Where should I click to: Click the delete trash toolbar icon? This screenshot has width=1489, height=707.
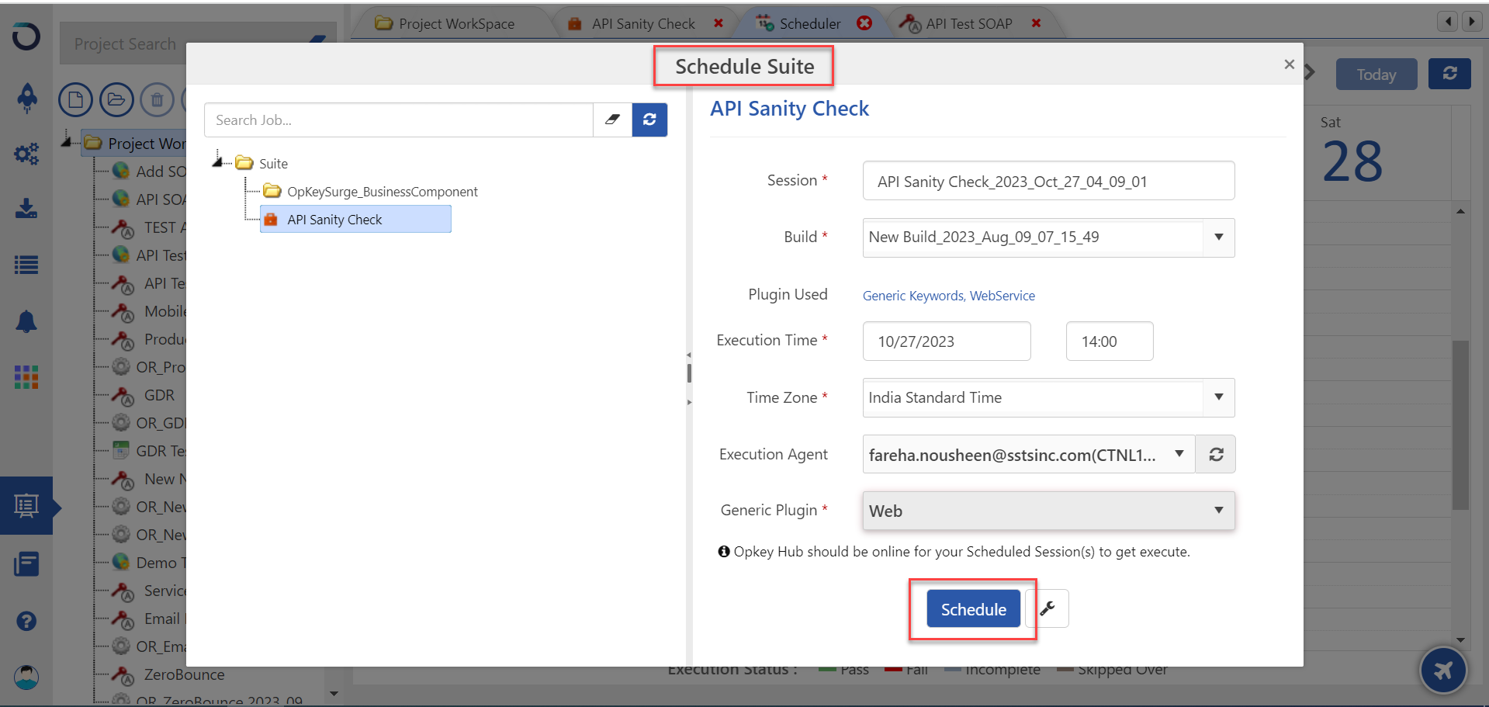tap(158, 99)
